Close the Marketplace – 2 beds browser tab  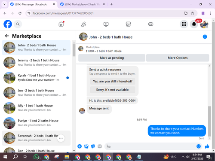tap(104, 4)
